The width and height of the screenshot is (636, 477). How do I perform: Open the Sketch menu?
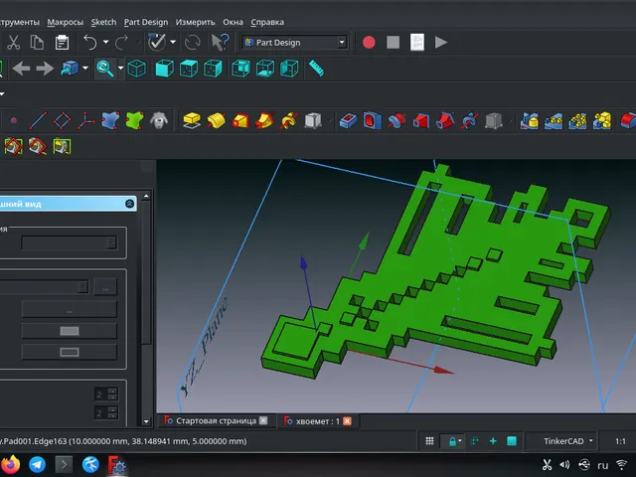(103, 22)
